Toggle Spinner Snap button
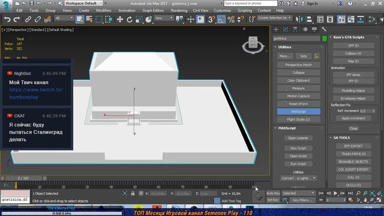Screen dimensions: 384x216 241,19
